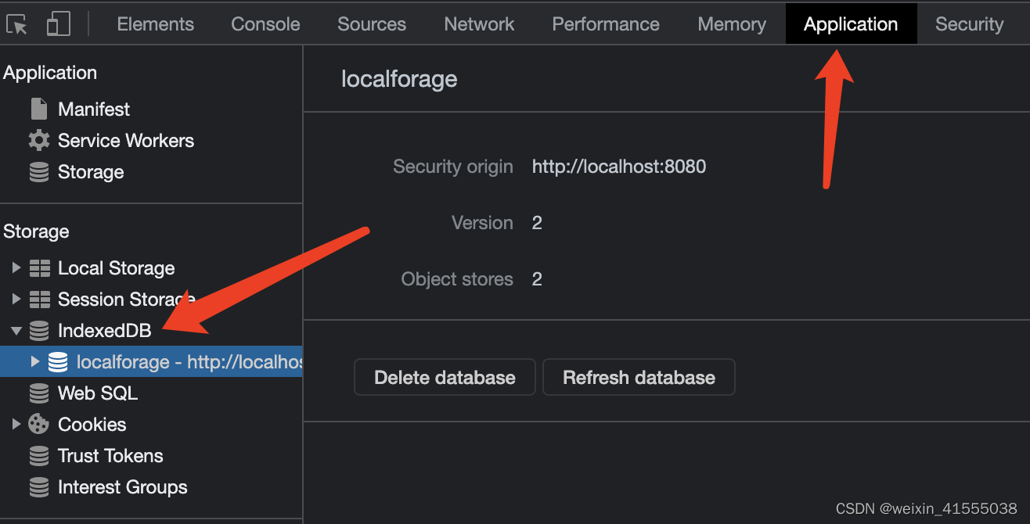
Task: Open the Network tab
Action: [x=479, y=24]
